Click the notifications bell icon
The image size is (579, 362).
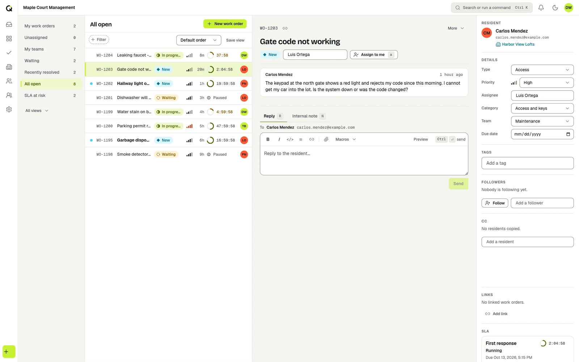[x=541, y=8]
